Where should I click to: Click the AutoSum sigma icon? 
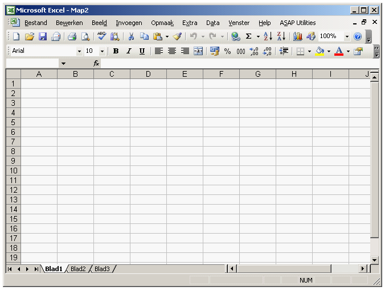click(248, 36)
